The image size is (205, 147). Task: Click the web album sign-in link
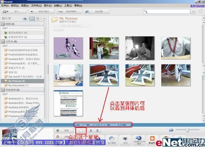[x=197, y=6]
